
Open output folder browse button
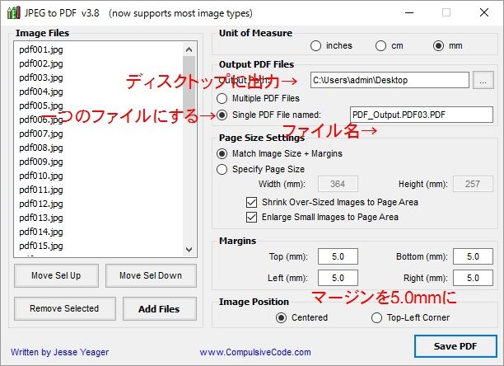(483, 80)
